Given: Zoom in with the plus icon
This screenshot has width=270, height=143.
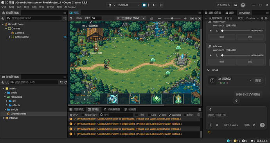Looking at the screenshot, I should pyautogui.click(x=185, y=18).
